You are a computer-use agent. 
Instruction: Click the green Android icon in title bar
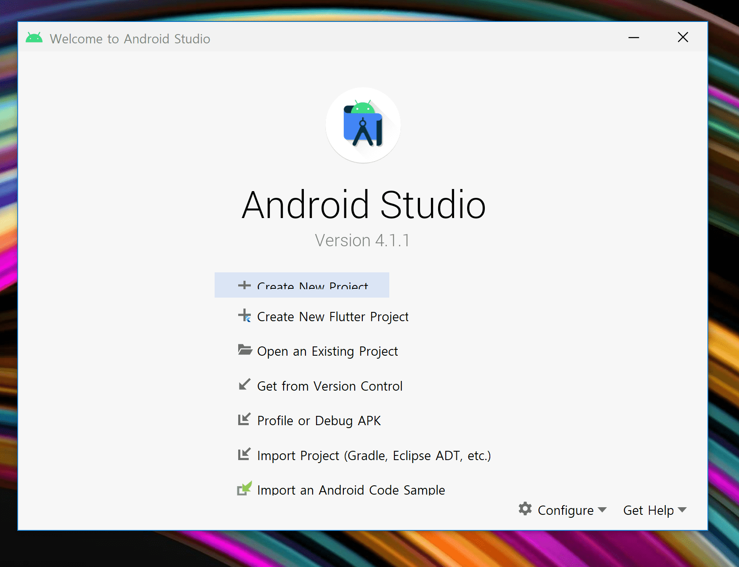click(34, 38)
